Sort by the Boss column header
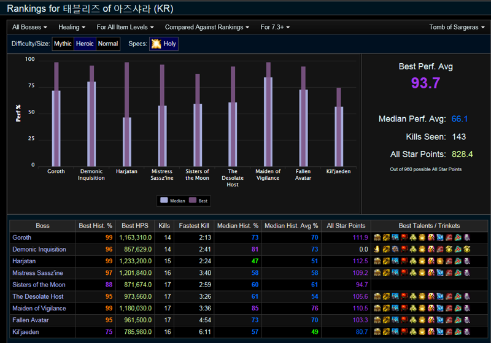Viewport: 491px width, 343px height. (x=42, y=226)
